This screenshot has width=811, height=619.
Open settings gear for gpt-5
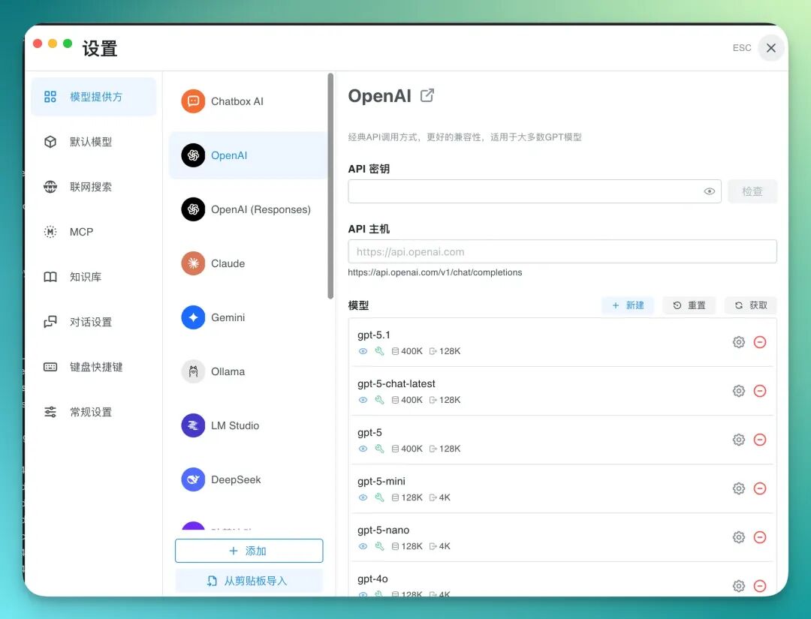(x=739, y=440)
